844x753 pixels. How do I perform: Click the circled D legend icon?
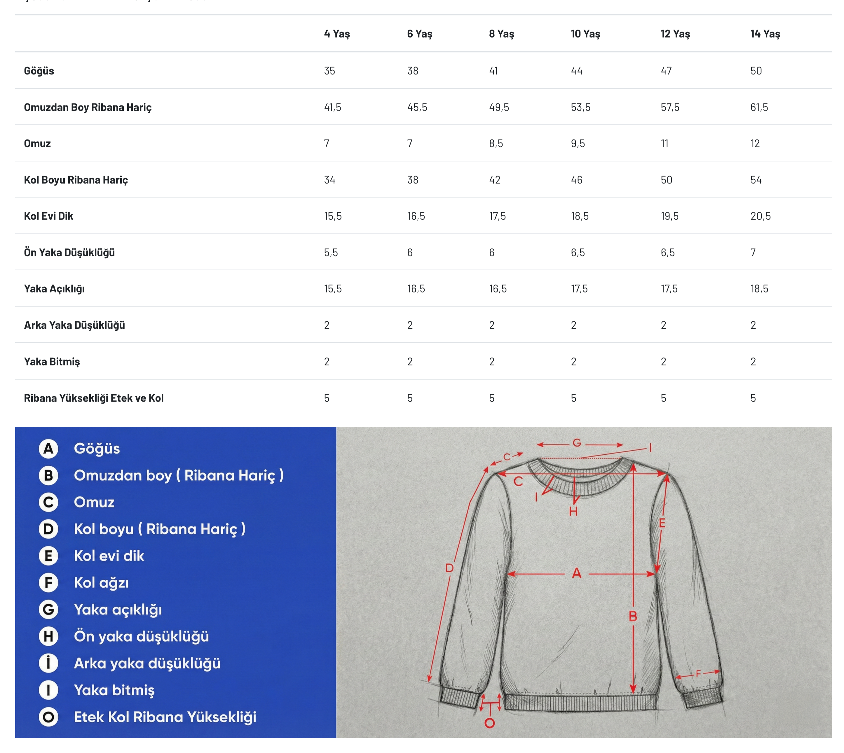[48, 529]
